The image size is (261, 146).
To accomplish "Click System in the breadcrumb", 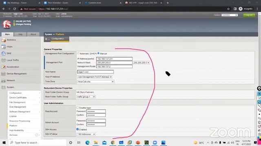I will tap(49, 34).
